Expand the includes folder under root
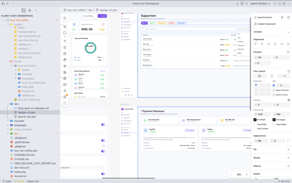 coord(8,121)
